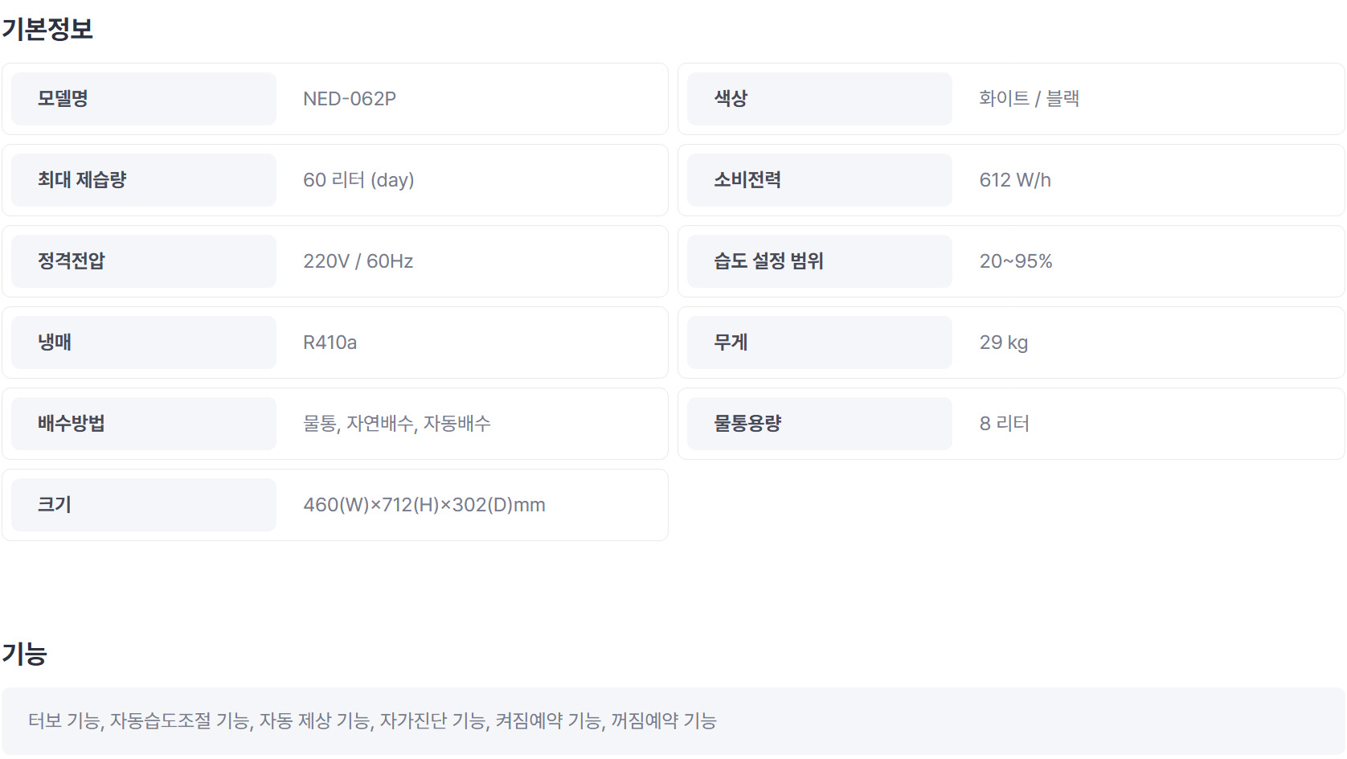The height and width of the screenshot is (759, 1347).
Task: Click the 소비전력 label cell
Action: point(820,180)
